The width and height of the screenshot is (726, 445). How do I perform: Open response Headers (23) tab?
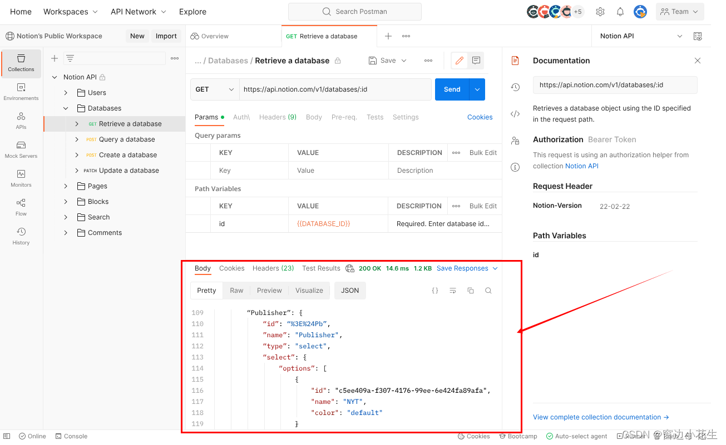click(273, 268)
